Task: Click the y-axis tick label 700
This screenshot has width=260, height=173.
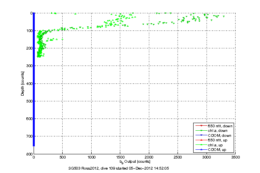Action: (x=29, y=136)
